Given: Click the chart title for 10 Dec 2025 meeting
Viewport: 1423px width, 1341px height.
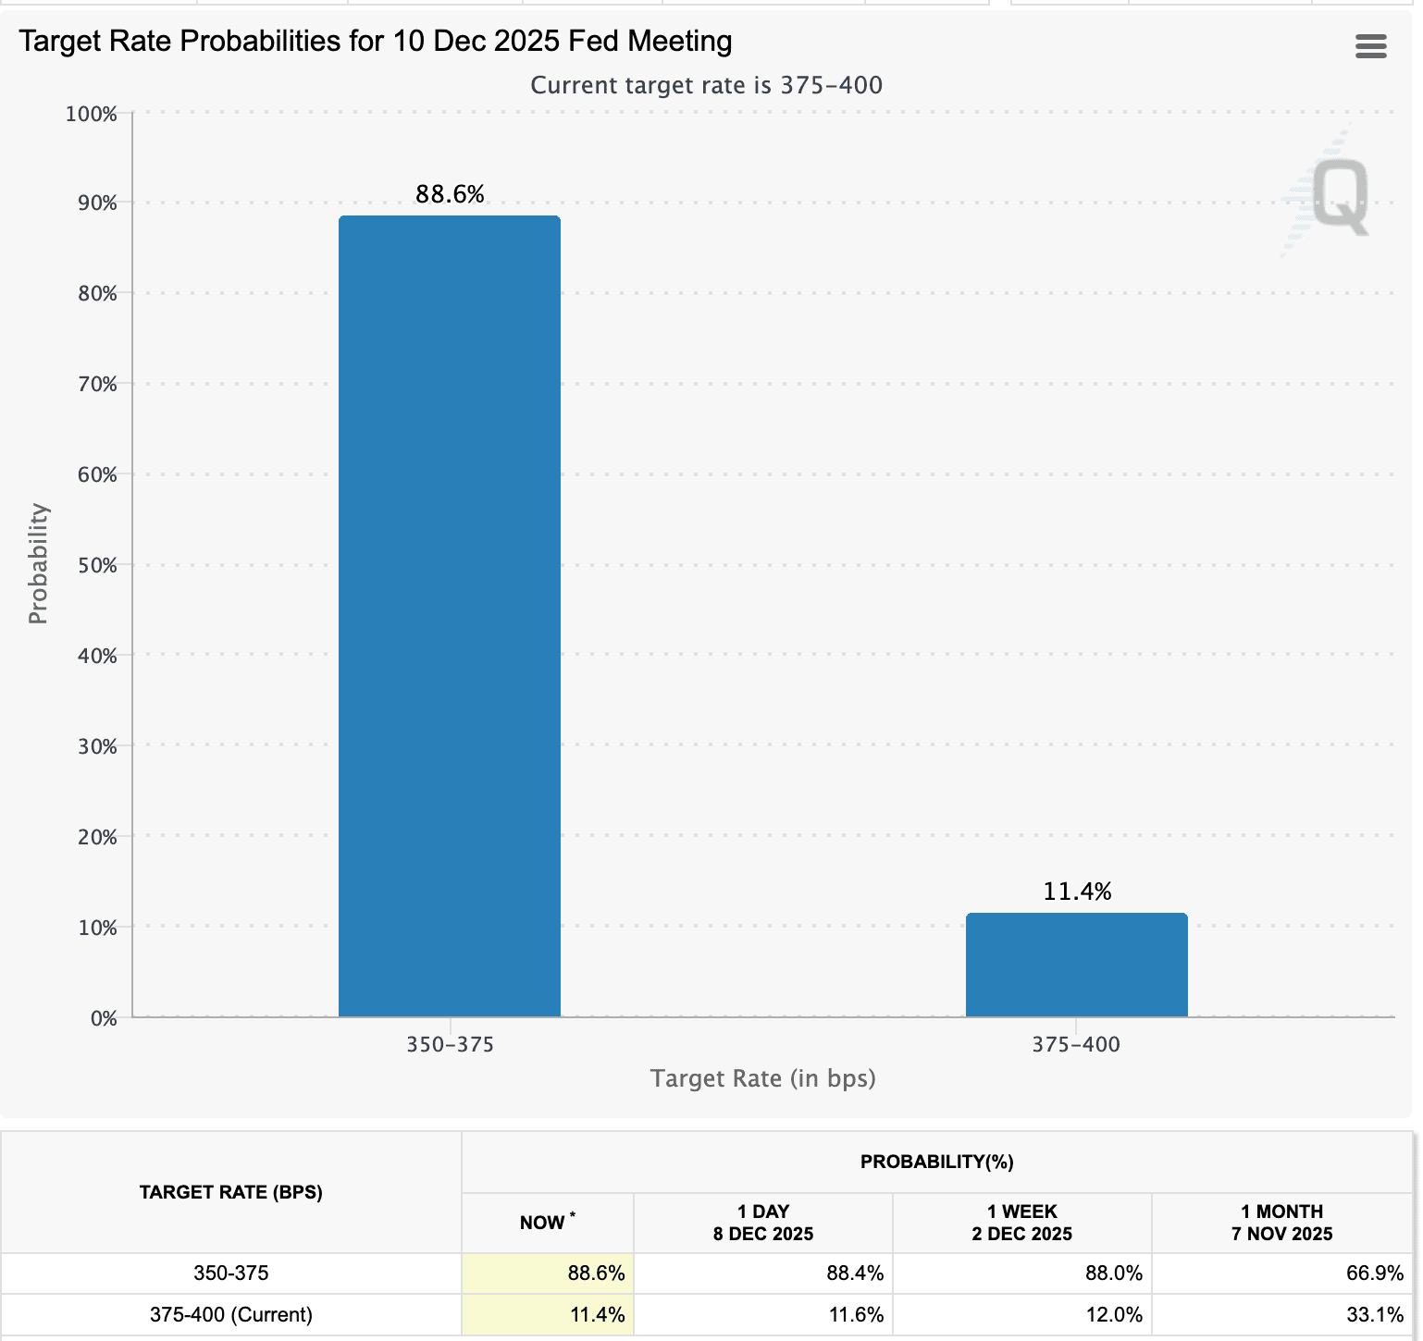Looking at the screenshot, I should click(x=376, y=42).
